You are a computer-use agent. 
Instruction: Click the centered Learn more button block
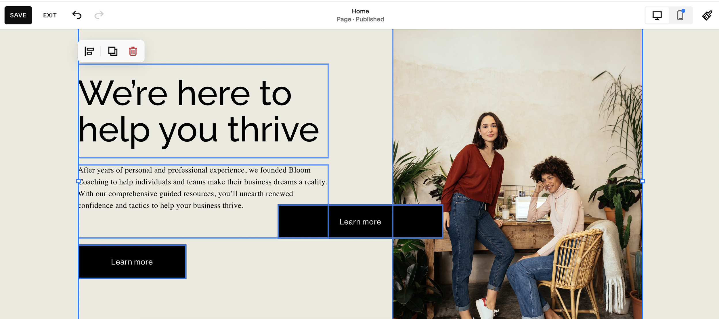[360, 221]
